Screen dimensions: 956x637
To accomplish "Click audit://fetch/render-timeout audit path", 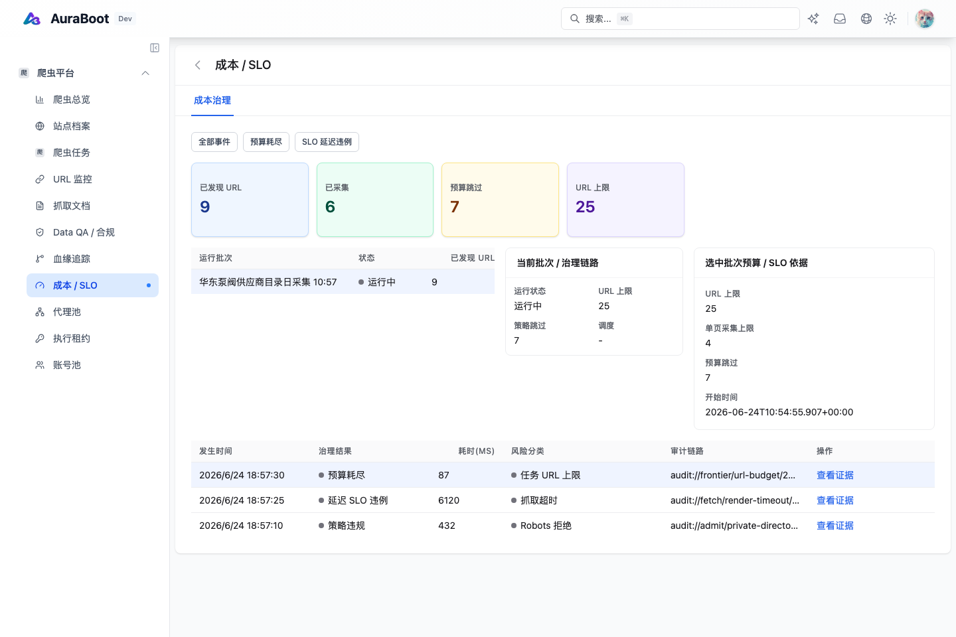I will tap(735, 500).
